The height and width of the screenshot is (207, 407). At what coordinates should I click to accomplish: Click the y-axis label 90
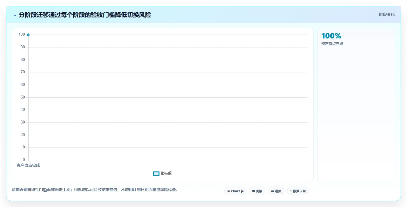coord(23,47)
